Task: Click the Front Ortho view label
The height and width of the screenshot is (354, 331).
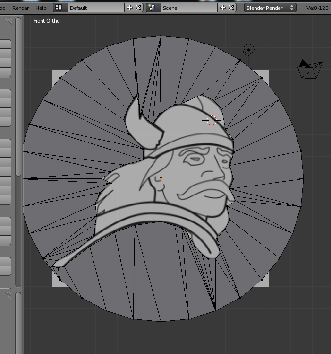Action: [x=47, y=21]
